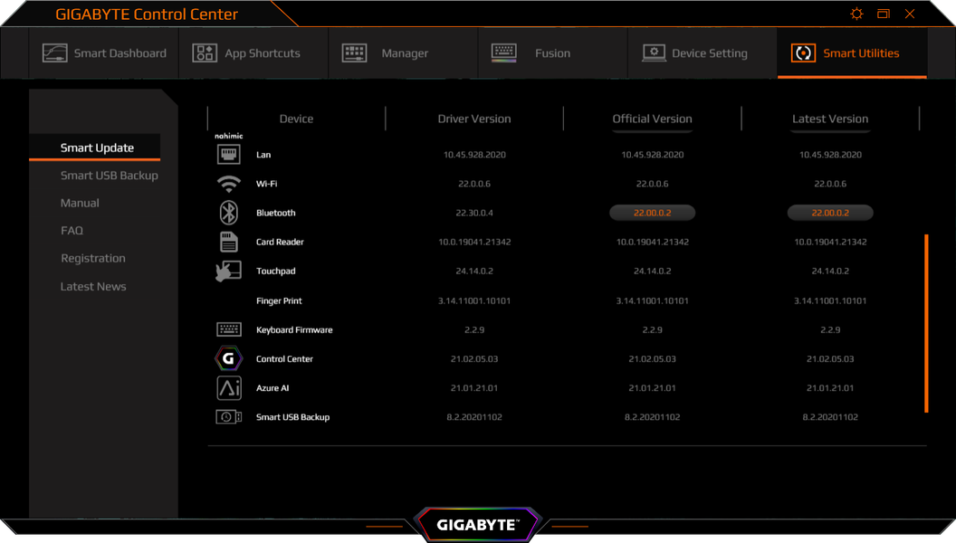Open the Manager tab

[x=403, y=53]
